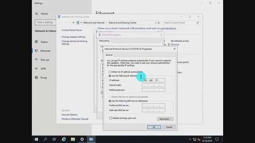Open File Explorer from taskbar
The image size is (255, 143).
(x=73, y=139)
